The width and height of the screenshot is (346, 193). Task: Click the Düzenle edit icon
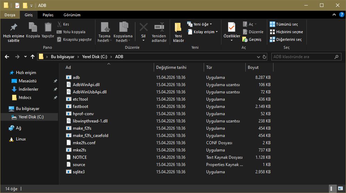tap(245, 32)
